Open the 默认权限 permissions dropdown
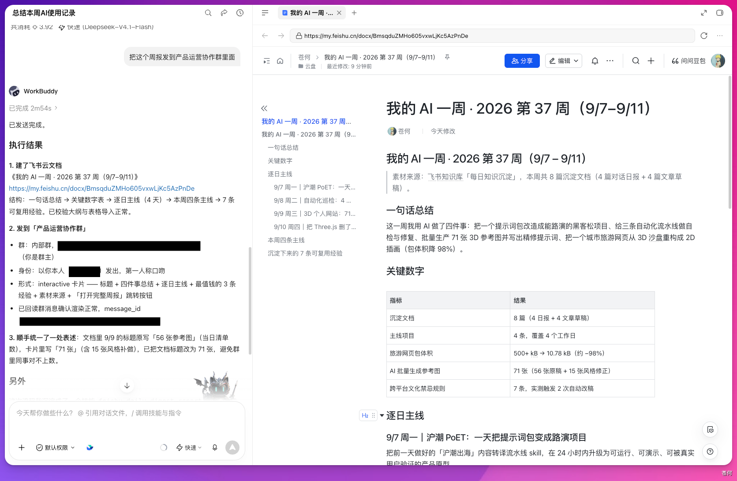Viewport: 737px width, 481px height. (x=55, y=448)
